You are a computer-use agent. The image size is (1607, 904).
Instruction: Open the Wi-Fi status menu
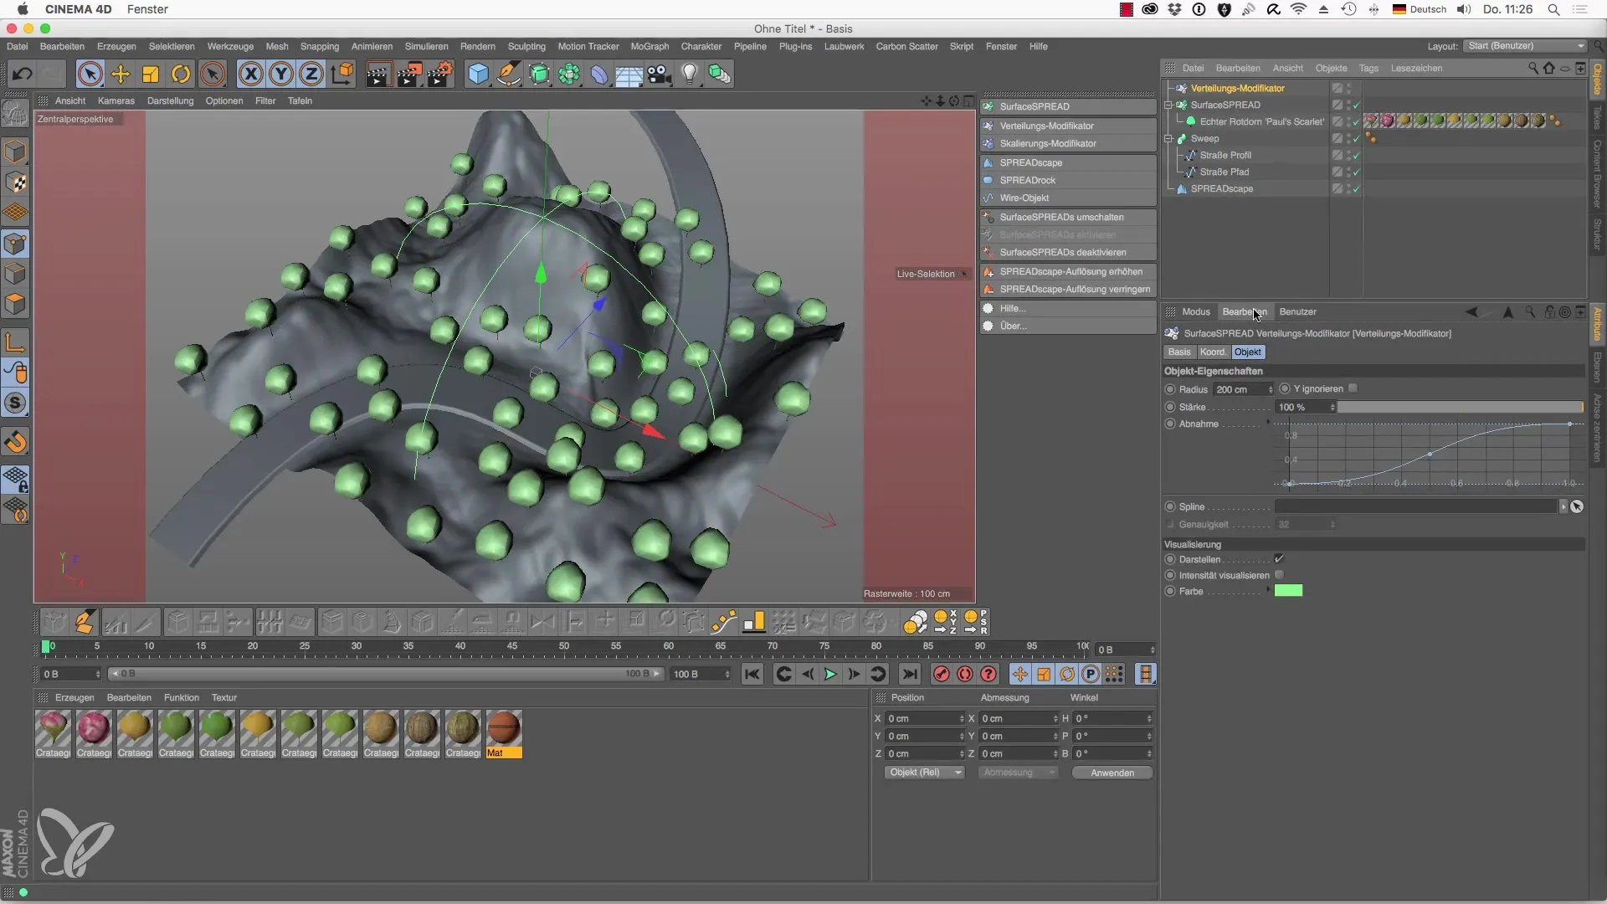point(1298,9)
